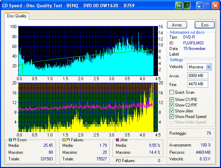The image size is (221, 168).
Task: Click the date value 15 November
Action: (194, 49)
